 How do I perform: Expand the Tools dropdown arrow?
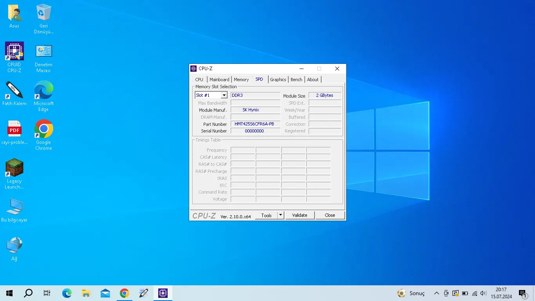click(x=280, y=215)
